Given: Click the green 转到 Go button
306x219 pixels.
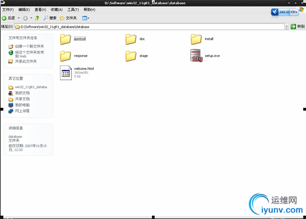Looking at the screenshot, I should 298,27.
